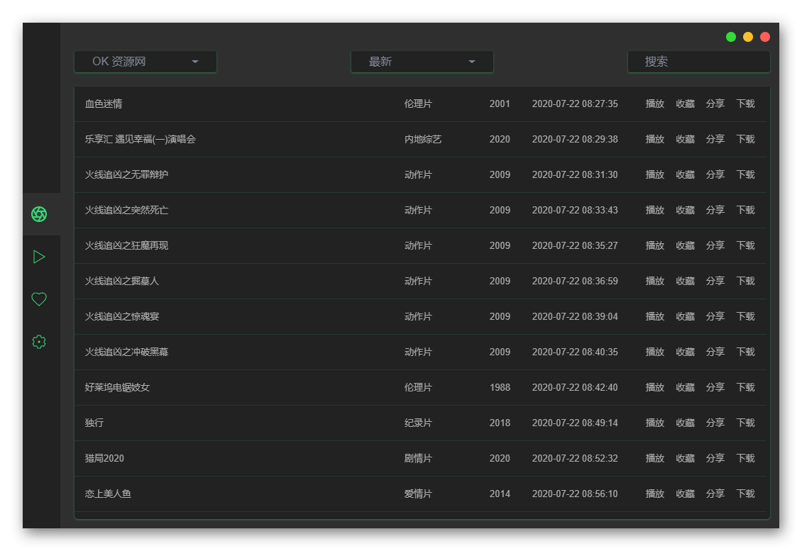Focus the 搜索 search field

tap(699, 62)
